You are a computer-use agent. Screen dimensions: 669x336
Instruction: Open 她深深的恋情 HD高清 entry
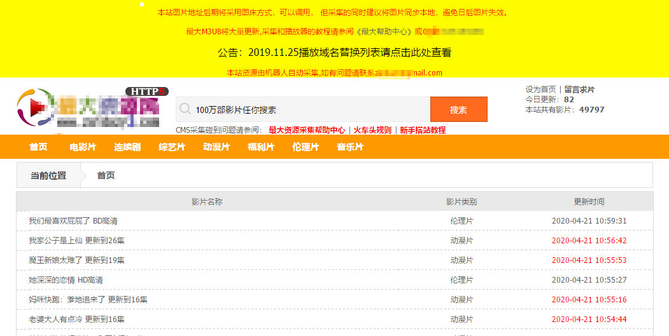click(66, 280)
